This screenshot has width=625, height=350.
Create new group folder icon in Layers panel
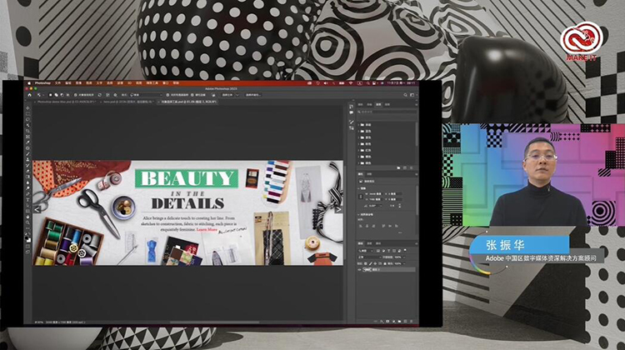[x=399, y=322]
